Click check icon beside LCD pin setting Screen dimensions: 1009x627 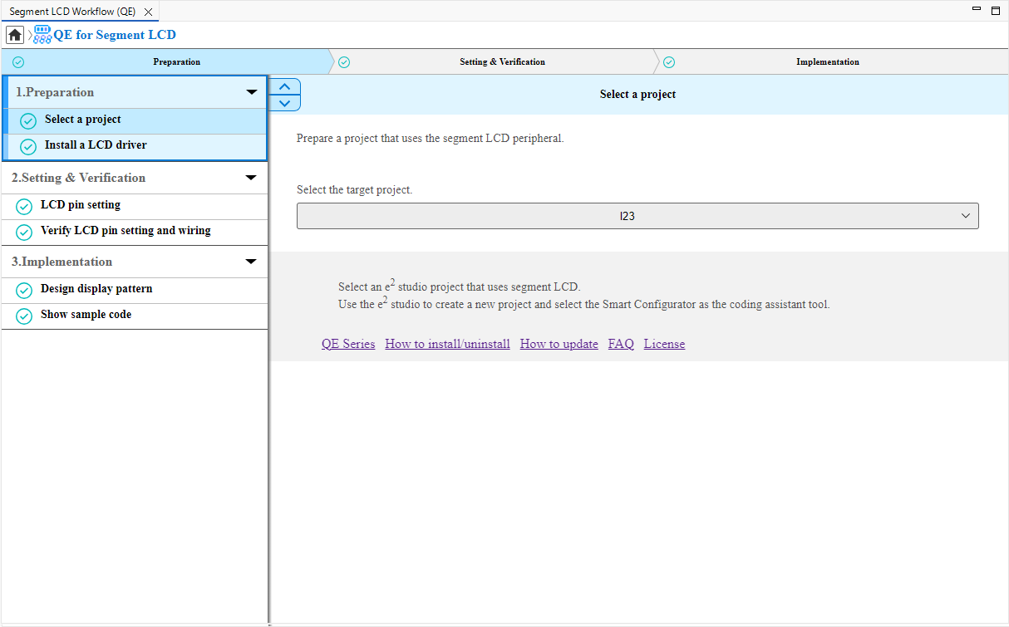[x=24, y=206]
